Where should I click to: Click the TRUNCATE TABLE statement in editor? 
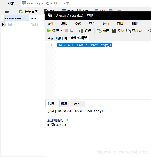(x=84, y=45)
